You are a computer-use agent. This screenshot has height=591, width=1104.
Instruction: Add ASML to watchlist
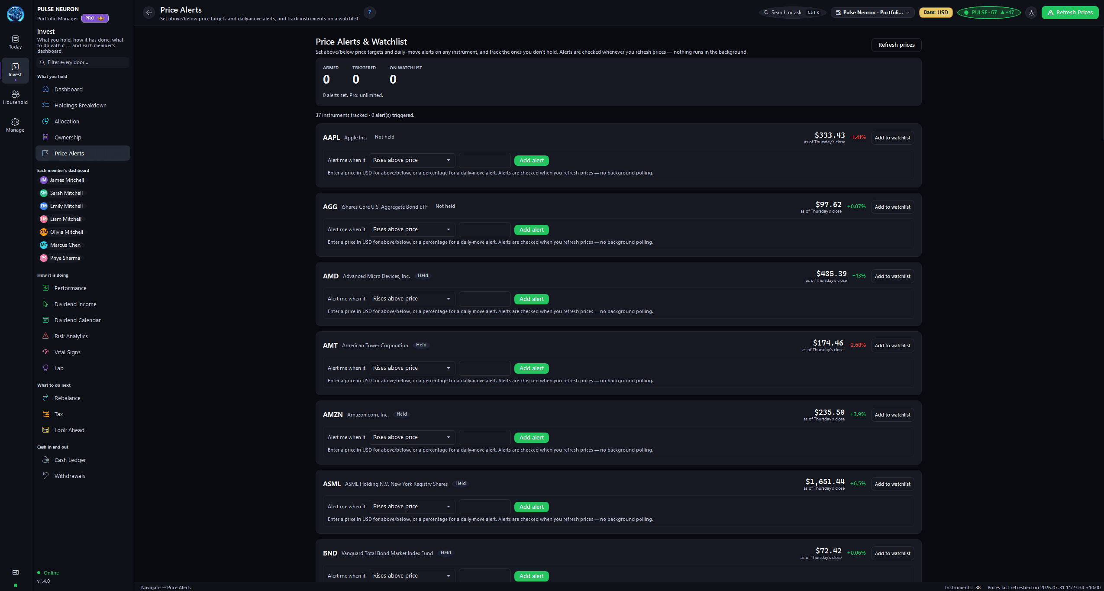click(892, 484)
